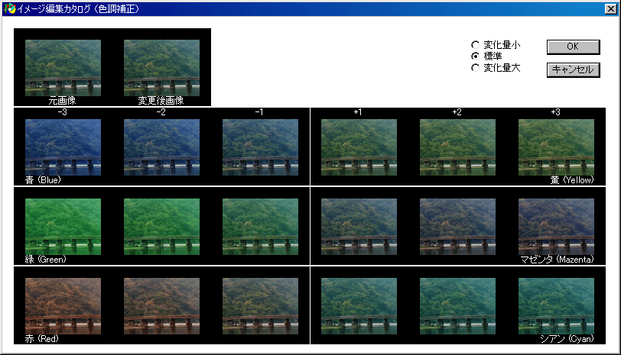
Task: Click the 変更後画像 preview thumbnail
Action: point(161,68)
